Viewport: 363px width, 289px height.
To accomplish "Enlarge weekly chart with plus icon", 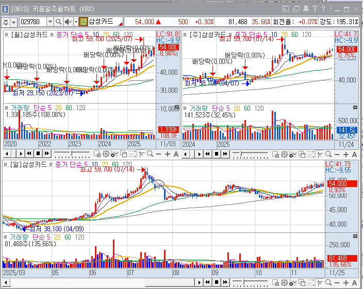I will (x=346, y=155).
